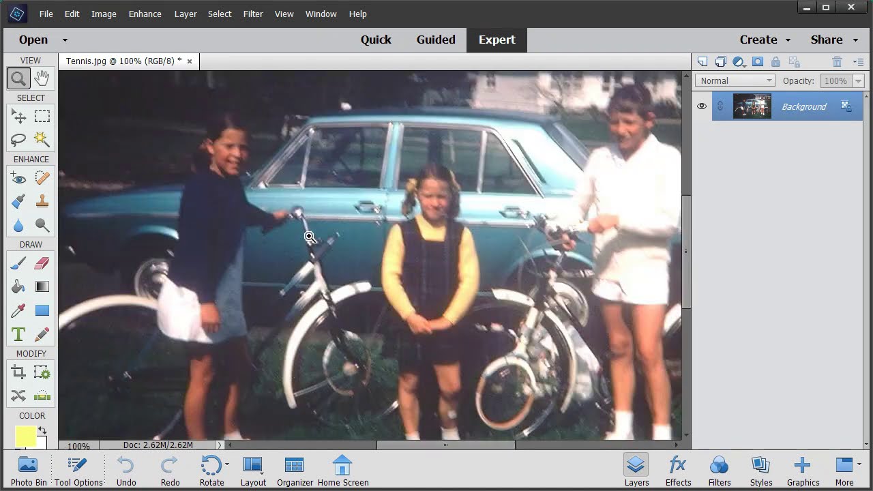Toggle the Layers panel button
873x491 pixels.
click(636, 470)
